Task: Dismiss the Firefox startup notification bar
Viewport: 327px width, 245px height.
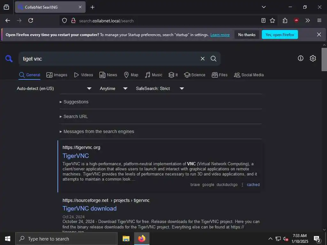Action: tap(319, 34)
